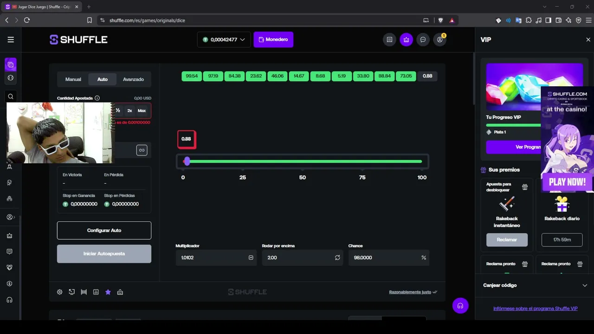This screenshot has height=334, width=594.
Task: Toggle the browser sidebar panel icon
Action: pyautogui.click(x=548, y=20)
